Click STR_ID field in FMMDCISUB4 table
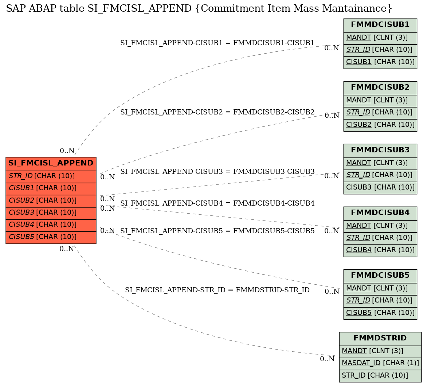This screenshot has width=427, height=386. point(380,238)
